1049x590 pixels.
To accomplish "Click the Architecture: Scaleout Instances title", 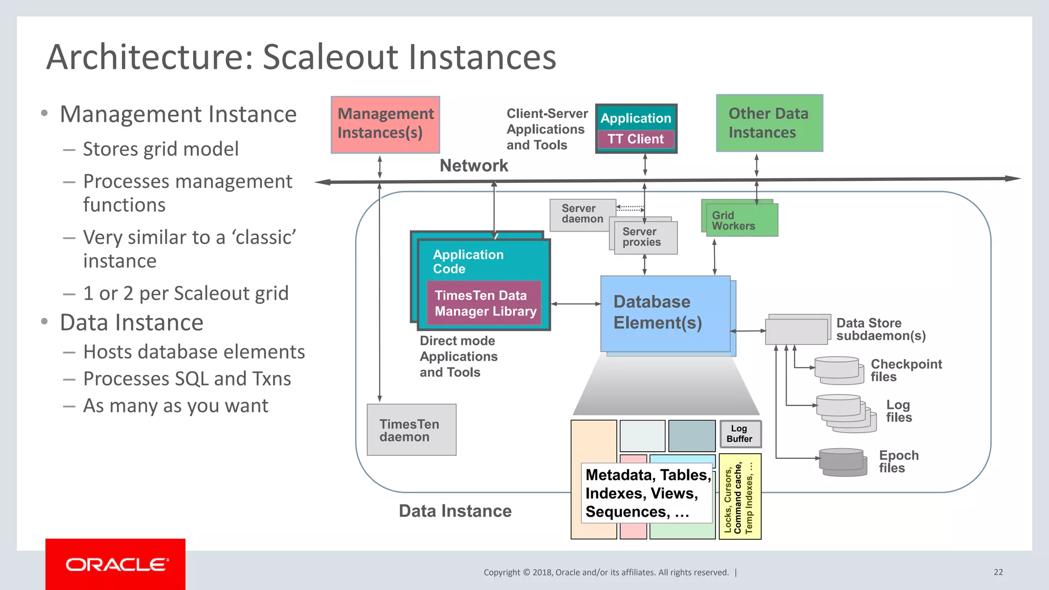I will 301,56.
